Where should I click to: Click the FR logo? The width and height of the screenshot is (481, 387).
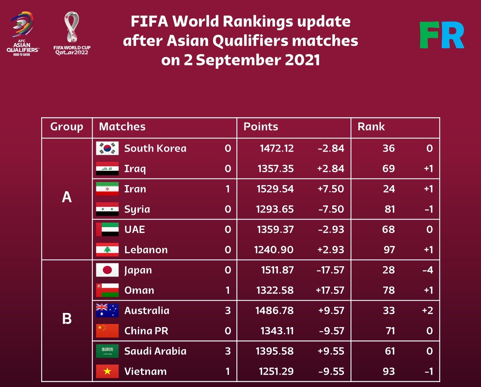(442, 35)
